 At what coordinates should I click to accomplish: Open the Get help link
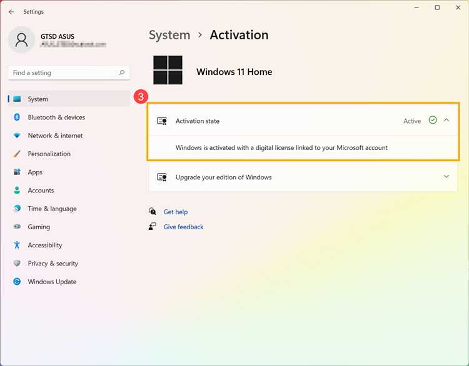click(x=176, y=212)
